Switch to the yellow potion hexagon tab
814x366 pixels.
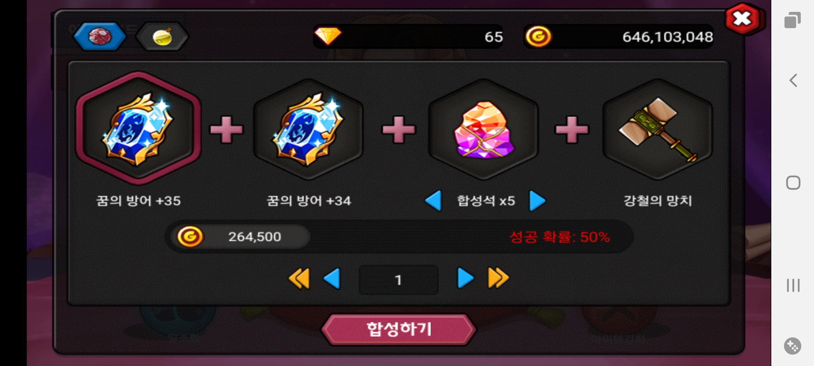pos(162,36)
